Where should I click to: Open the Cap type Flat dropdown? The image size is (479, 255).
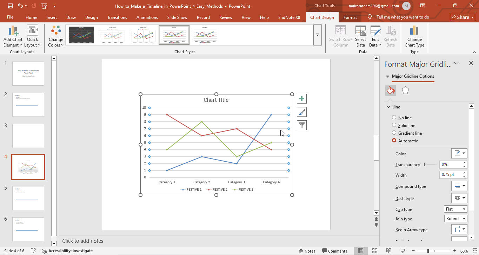pyautogui.click(x=455, y=209)
